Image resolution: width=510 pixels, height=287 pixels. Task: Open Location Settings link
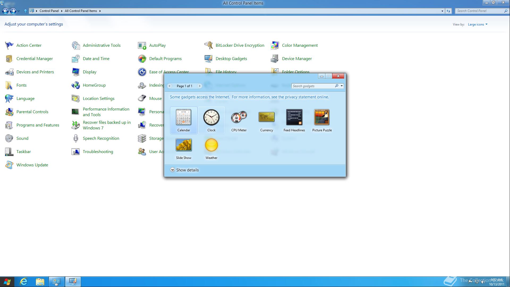tap(99, 99)
